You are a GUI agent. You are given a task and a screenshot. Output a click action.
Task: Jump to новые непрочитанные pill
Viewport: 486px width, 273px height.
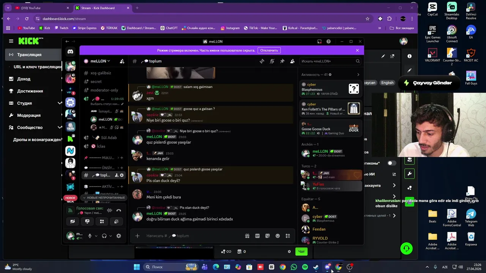pos(104,198)
